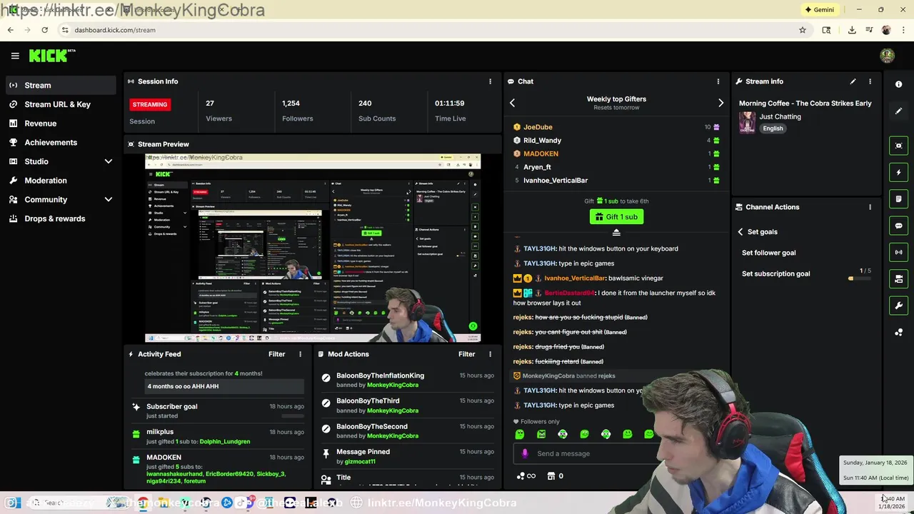Edit stream info with pencil icon
Viewport: 914px width, 514px height.
pyautogui.click(x=853, y=81)
